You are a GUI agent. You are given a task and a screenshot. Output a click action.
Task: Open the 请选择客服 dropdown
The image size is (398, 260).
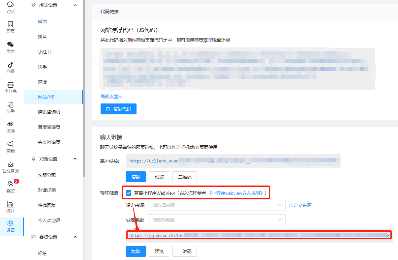(217, 219)
